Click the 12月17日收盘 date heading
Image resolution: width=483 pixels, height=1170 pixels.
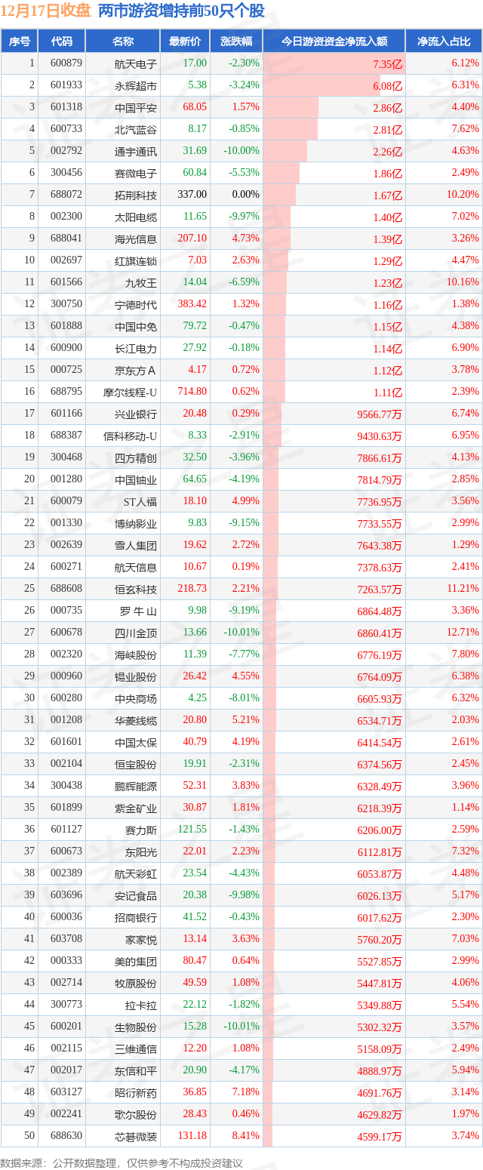pyautogui.click(x=45, y=11)
